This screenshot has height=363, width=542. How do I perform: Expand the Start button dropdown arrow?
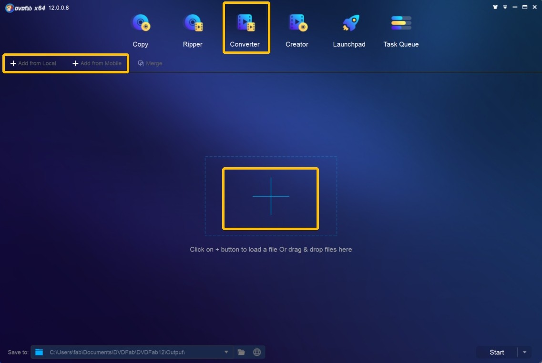524,353
